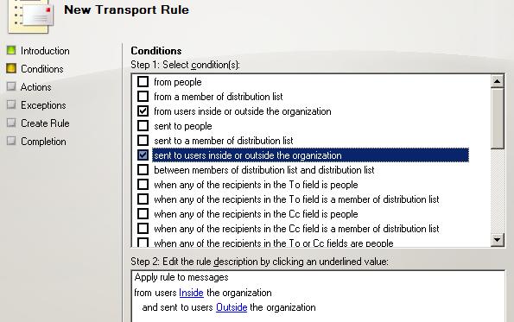The width and height of the screenshot is (514, 322).
Task: Click the gray Actions step indicator icon
Action: [11, 86]
